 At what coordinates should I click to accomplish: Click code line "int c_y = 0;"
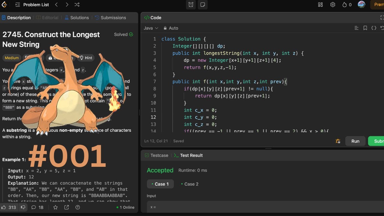pyautogui.click(x=200, y=117)
